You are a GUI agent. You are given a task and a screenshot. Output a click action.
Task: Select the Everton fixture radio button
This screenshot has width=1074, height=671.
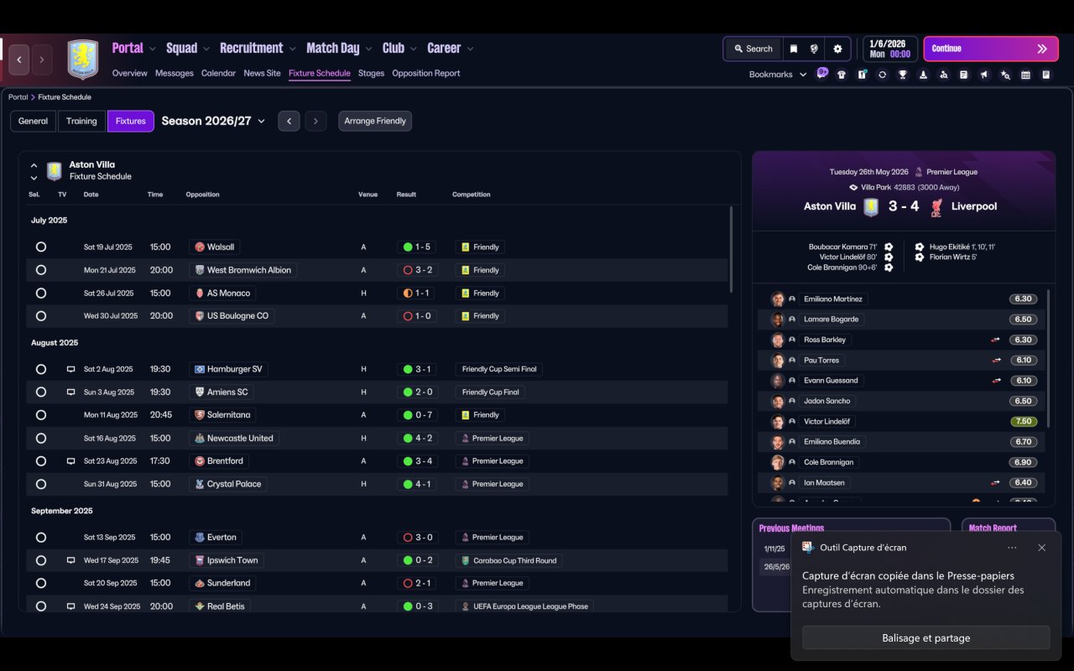pos(41,538)
